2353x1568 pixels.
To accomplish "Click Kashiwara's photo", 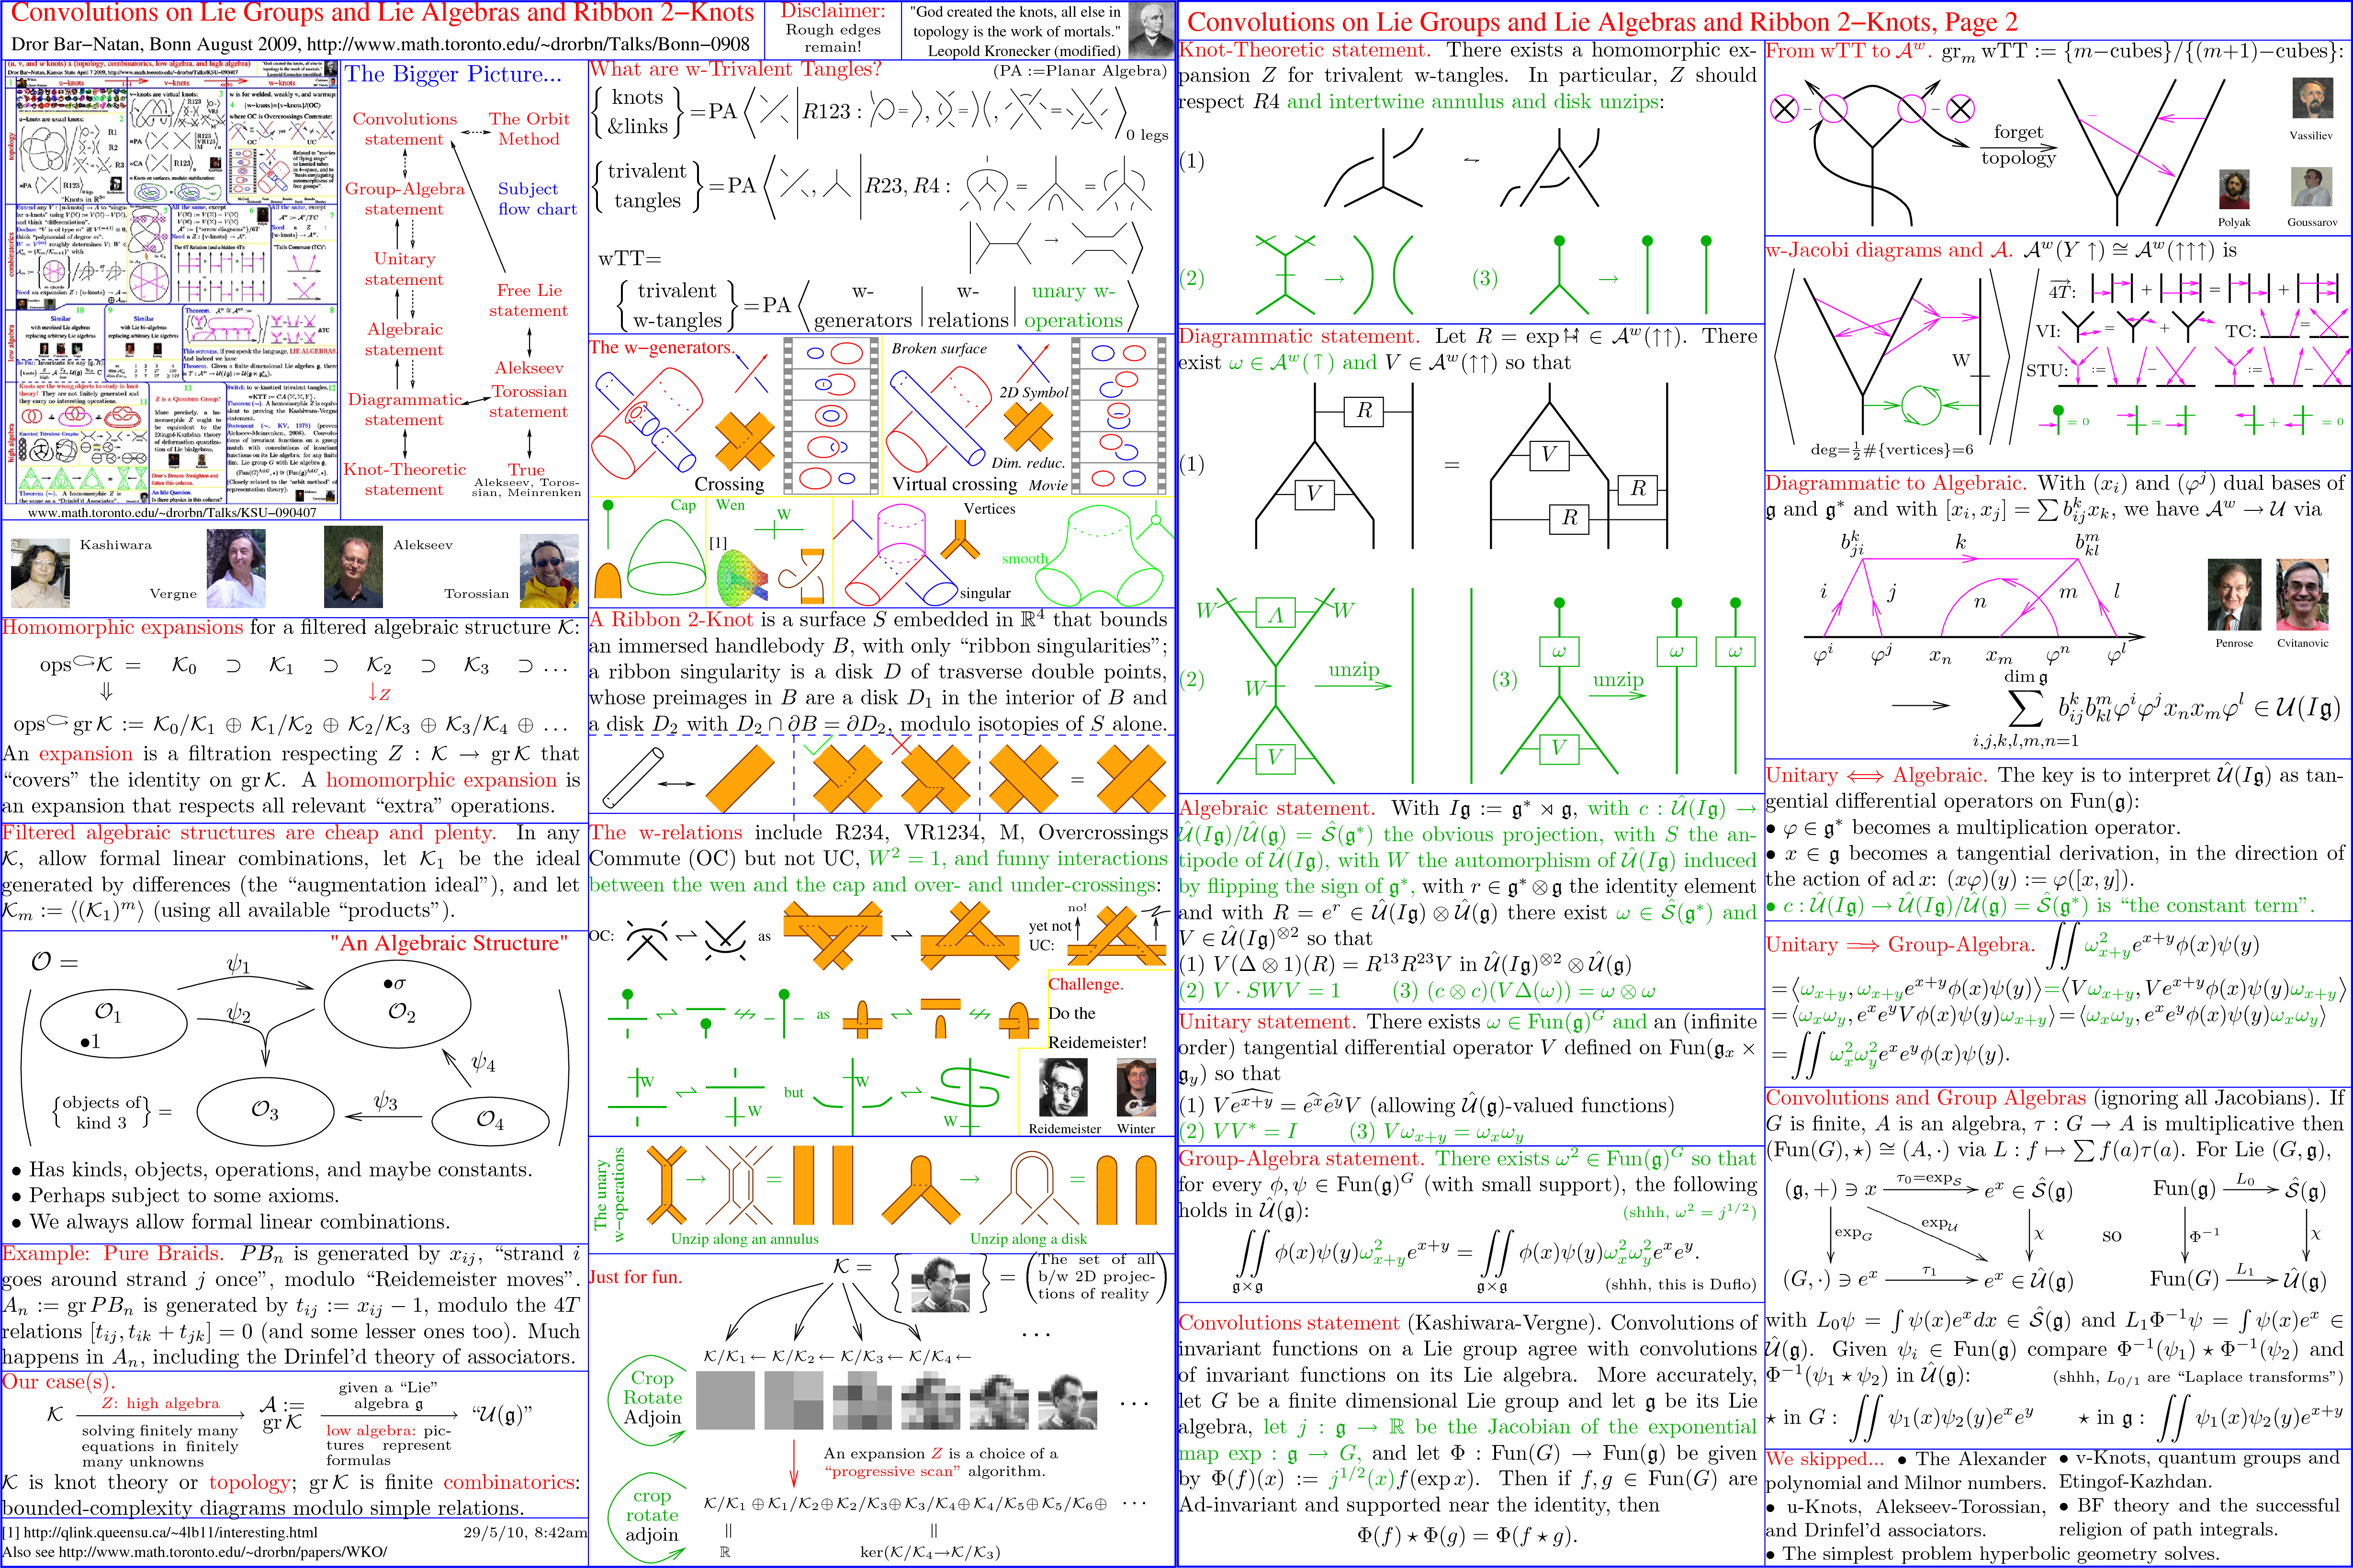I will pos(40,573).
